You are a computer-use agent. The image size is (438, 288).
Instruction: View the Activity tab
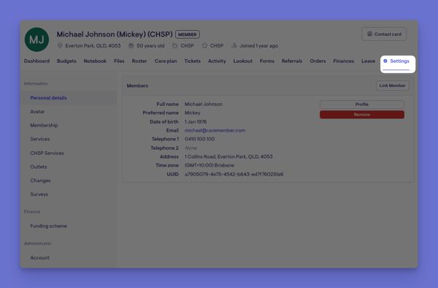click(x=217, y=61)
